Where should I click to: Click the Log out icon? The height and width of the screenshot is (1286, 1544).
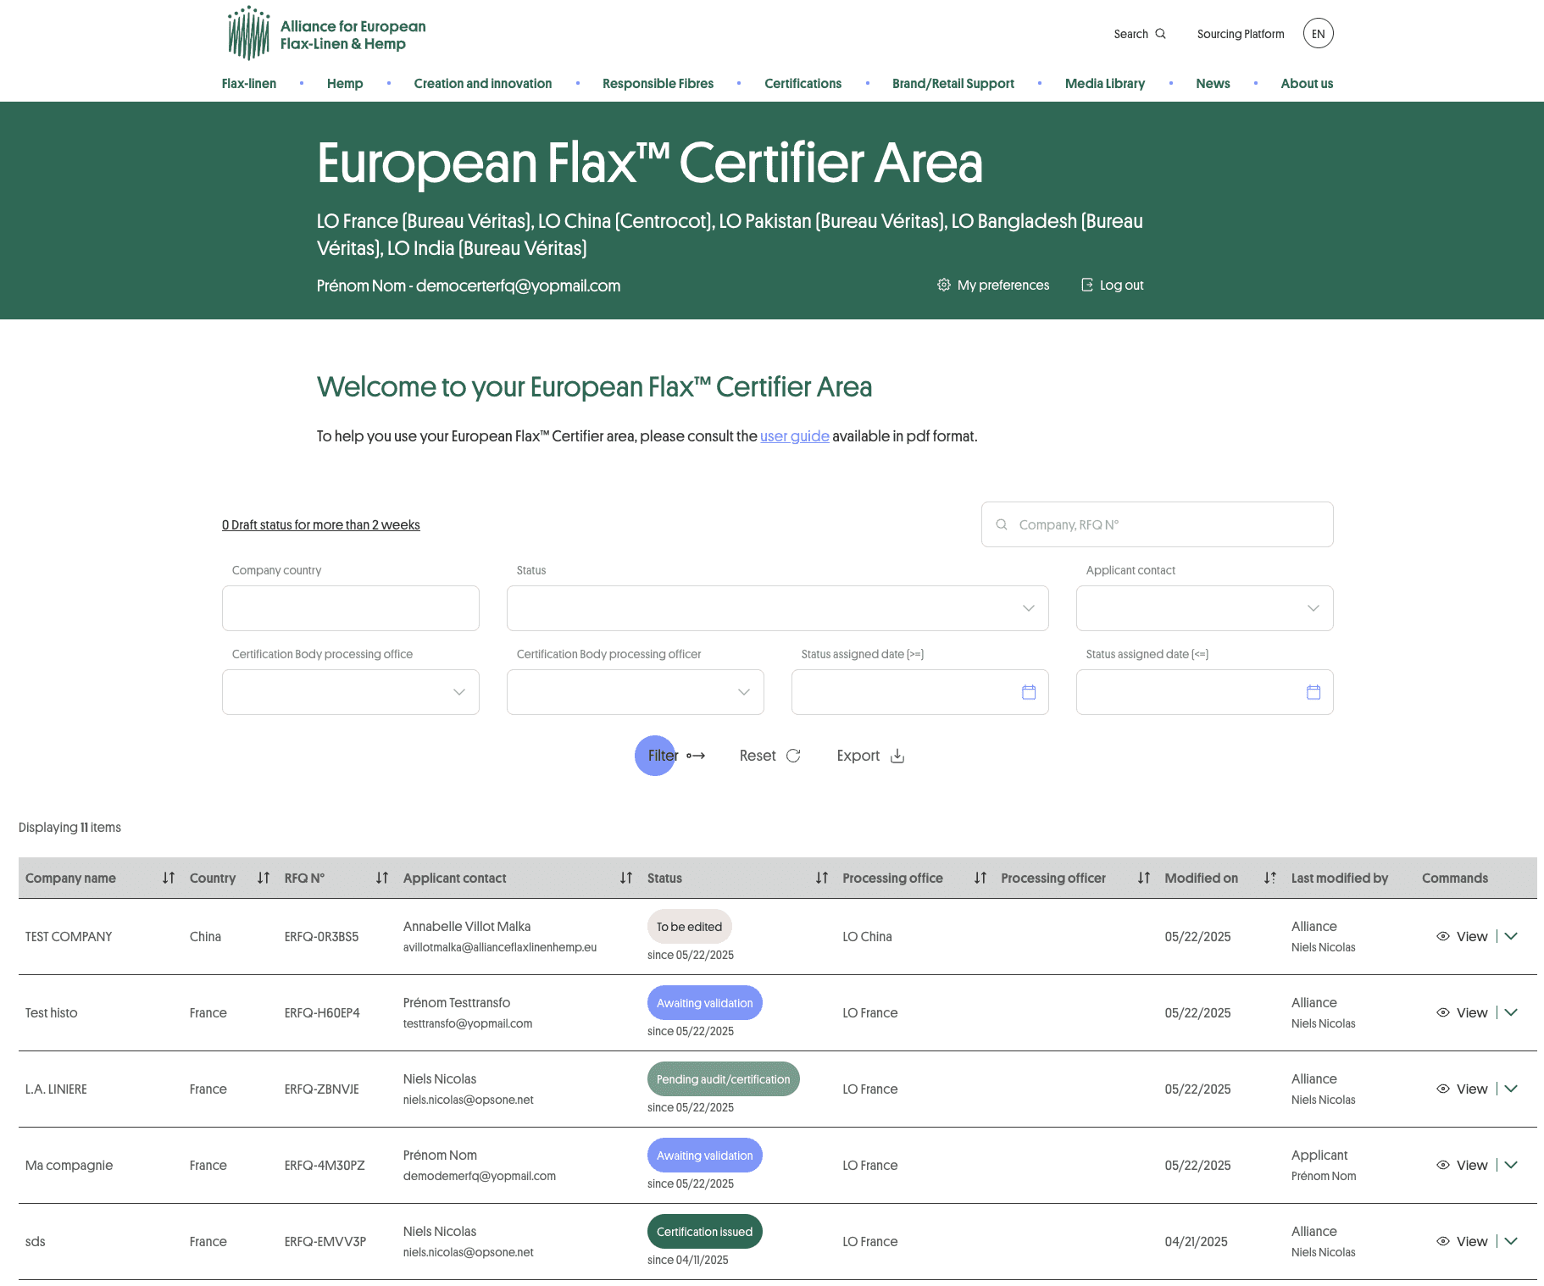coord(1087,285)
